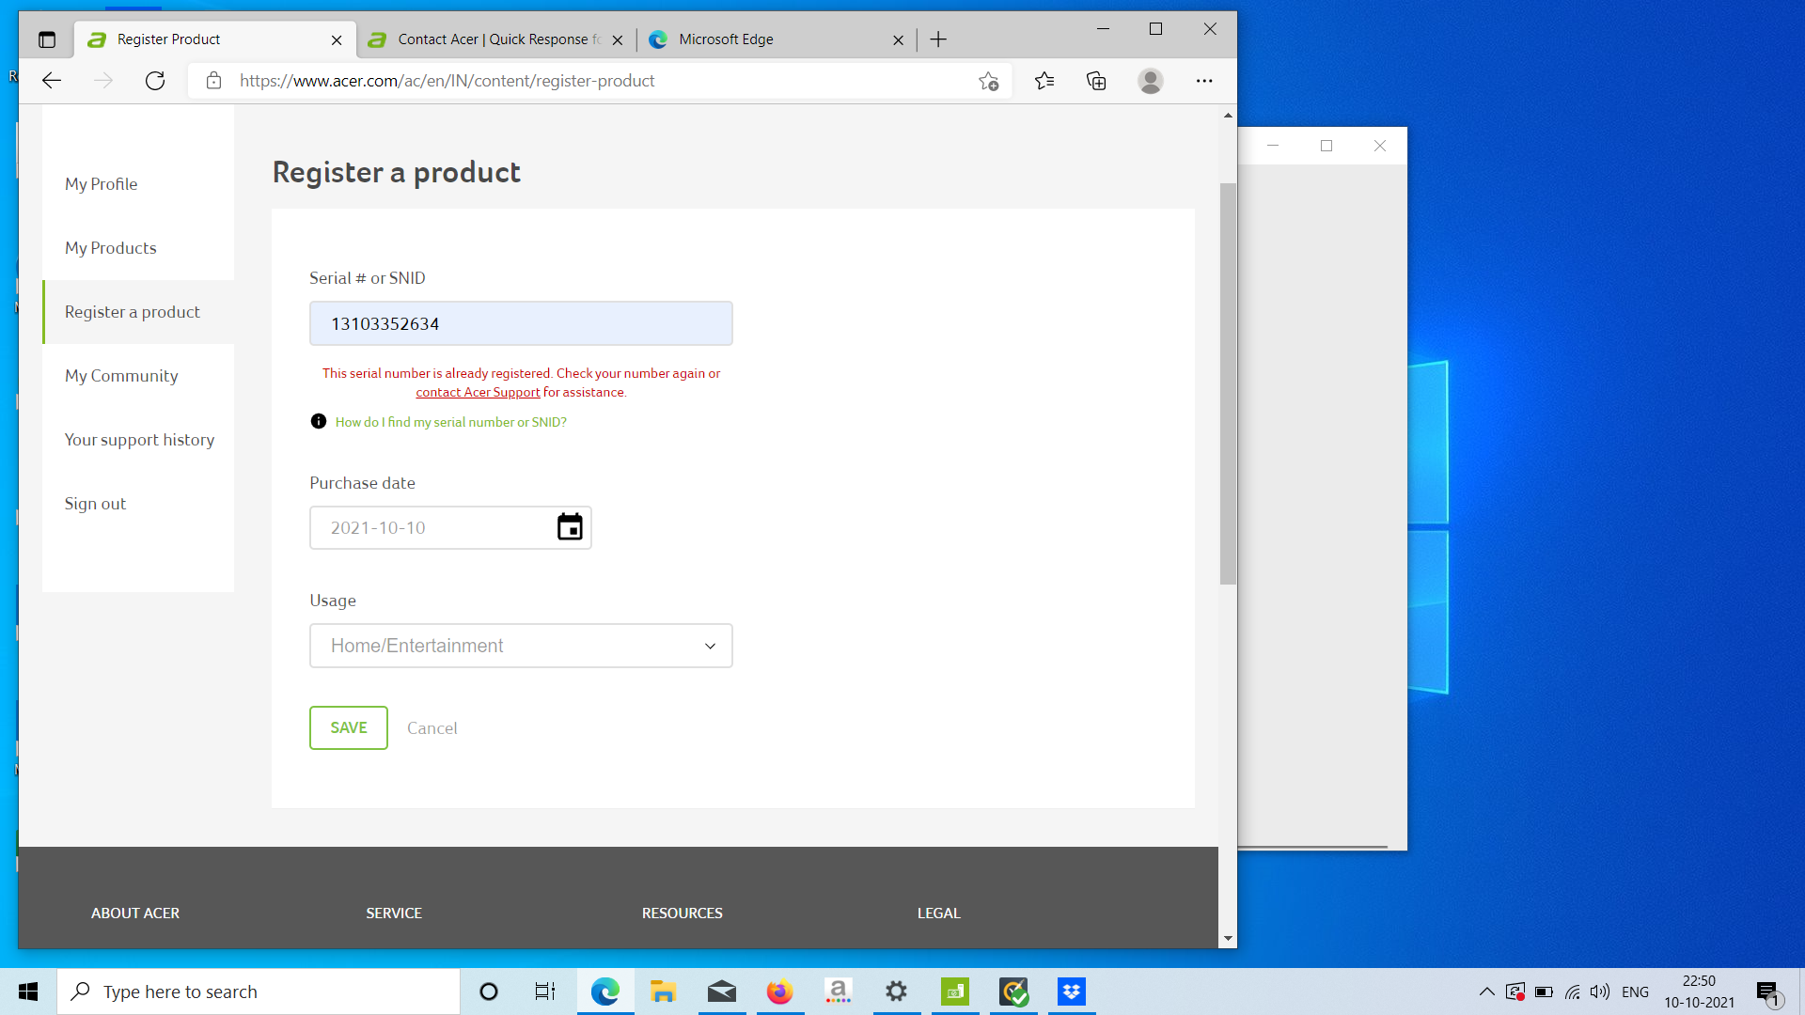Open Cortana from the taskbar
Screen dimensions: 1805x1015
(489, 992)
